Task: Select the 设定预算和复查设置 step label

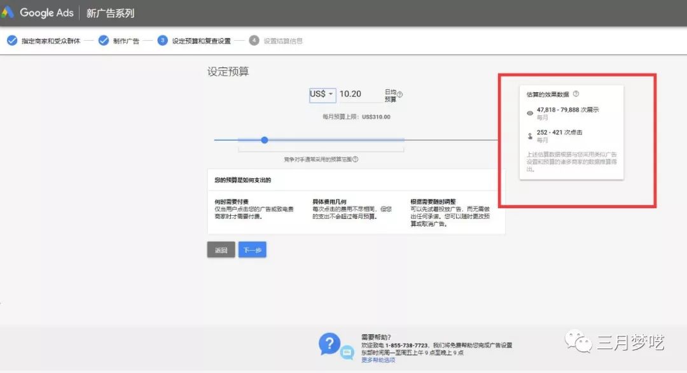Action: point(201,41)
